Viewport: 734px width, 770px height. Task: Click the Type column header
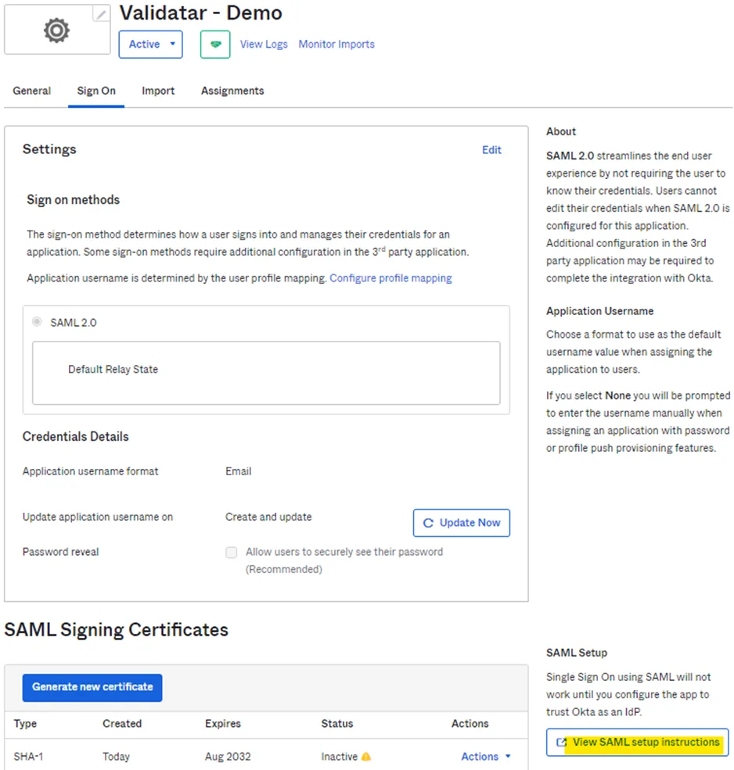26,723
